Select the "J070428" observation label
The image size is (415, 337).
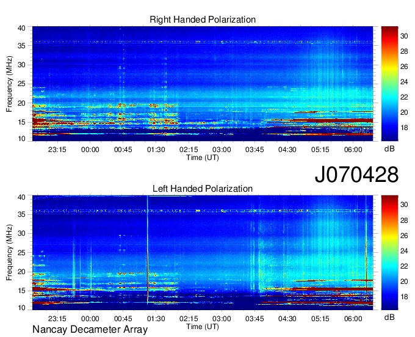[356, 175]
